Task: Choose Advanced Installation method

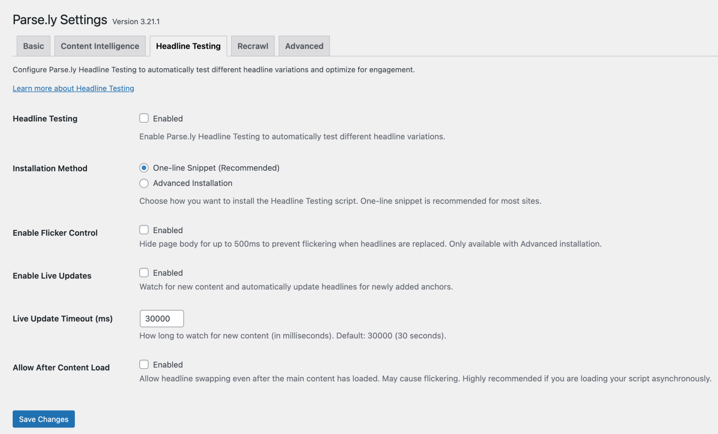Action: coord(144,183)
